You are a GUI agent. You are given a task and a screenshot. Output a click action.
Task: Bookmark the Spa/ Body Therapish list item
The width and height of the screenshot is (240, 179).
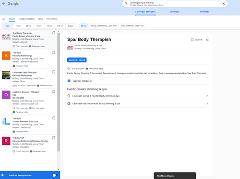(54, 33)
